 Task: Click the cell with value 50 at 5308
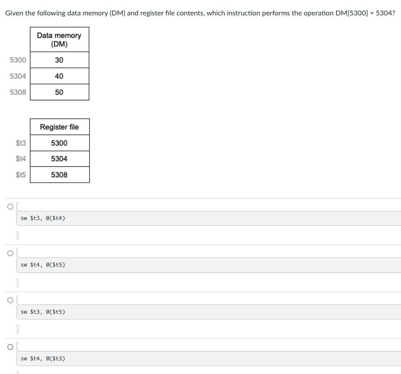(59, 92)
